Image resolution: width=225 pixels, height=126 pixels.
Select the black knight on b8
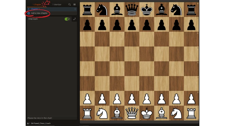[x=102, y=10]
